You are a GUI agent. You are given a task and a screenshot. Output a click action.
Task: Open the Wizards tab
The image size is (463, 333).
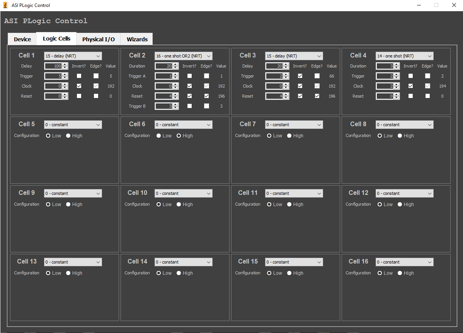pos(137,39)
